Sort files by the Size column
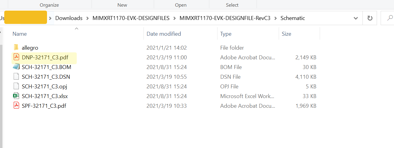394x148 pixels. point(286,34)
